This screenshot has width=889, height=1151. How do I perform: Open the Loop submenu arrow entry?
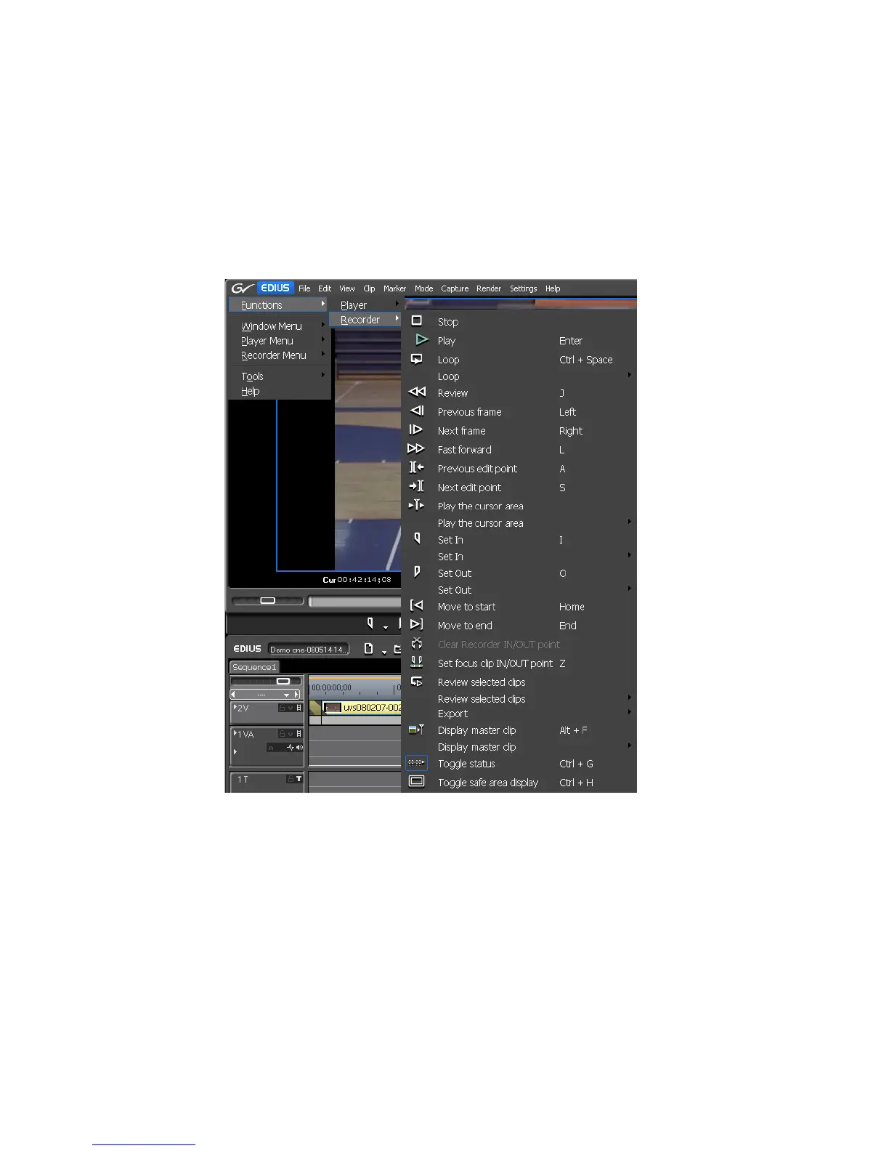(519, 376)
